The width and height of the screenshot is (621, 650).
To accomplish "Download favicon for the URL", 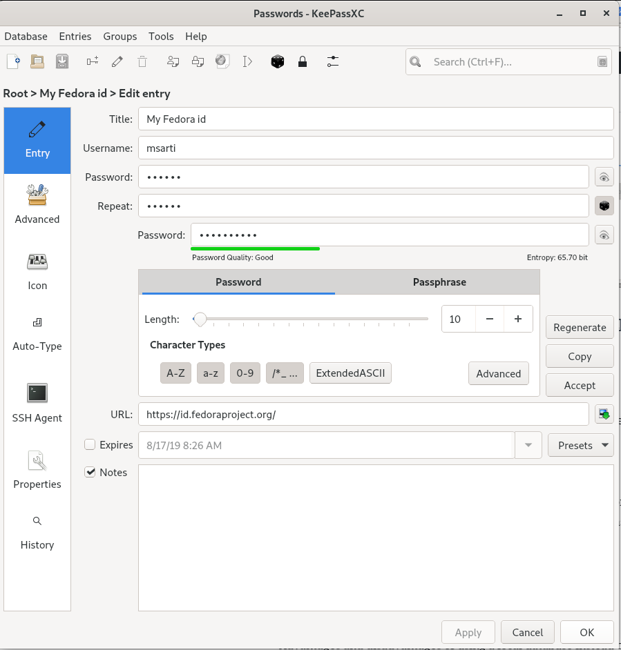I will coord(604,415).
